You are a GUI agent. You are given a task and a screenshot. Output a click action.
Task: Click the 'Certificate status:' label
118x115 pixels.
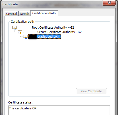pyautogui.click(x=20, y=102)
